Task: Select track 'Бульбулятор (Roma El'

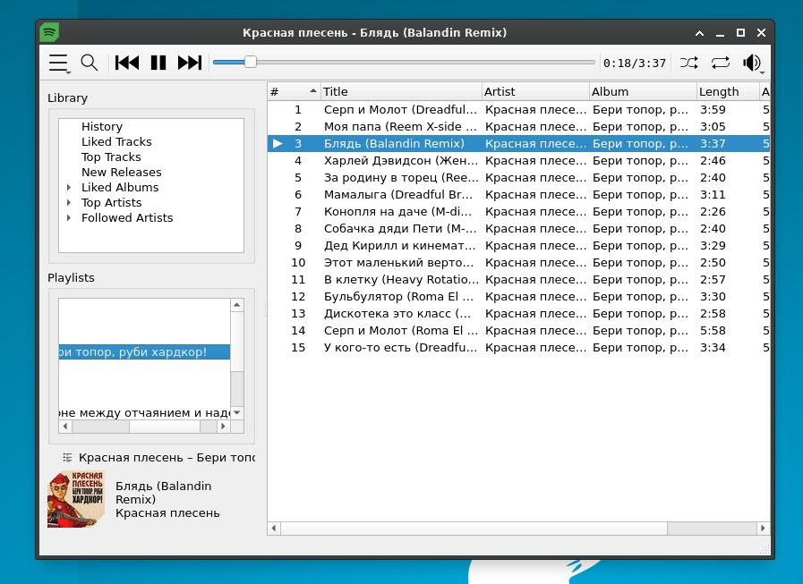Action: pos(518,296)
